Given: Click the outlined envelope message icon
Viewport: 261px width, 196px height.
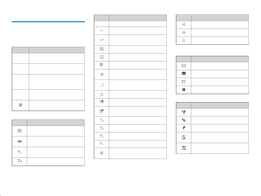Looking at the screenshot, I should (x=184, y=66).
